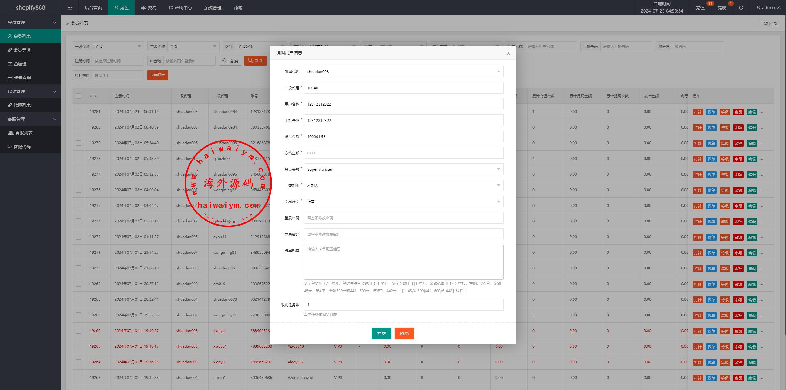Expand the 所属代理 dropdown showing shuadan003

coord(403,72)
